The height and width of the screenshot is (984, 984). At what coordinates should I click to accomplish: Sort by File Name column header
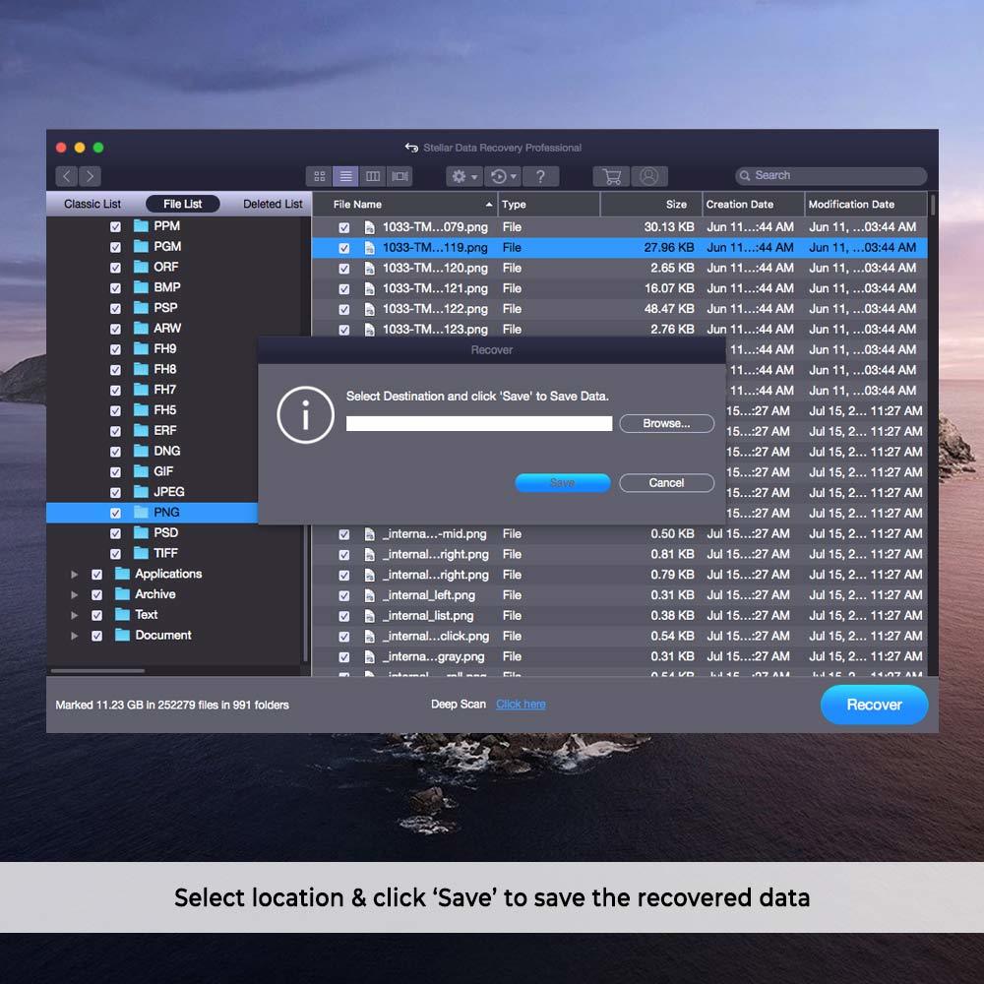tap(404, 204)
